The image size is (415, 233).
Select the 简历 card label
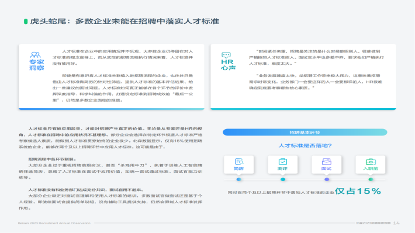(238, 168)
